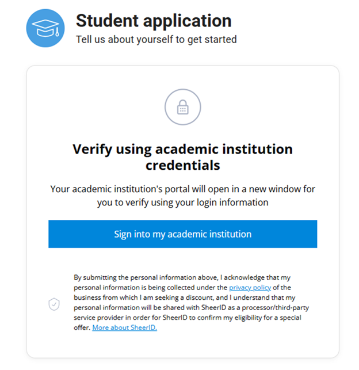Sign into my academic institution
This screenshot has width=359, height=370.
(182, 234)
